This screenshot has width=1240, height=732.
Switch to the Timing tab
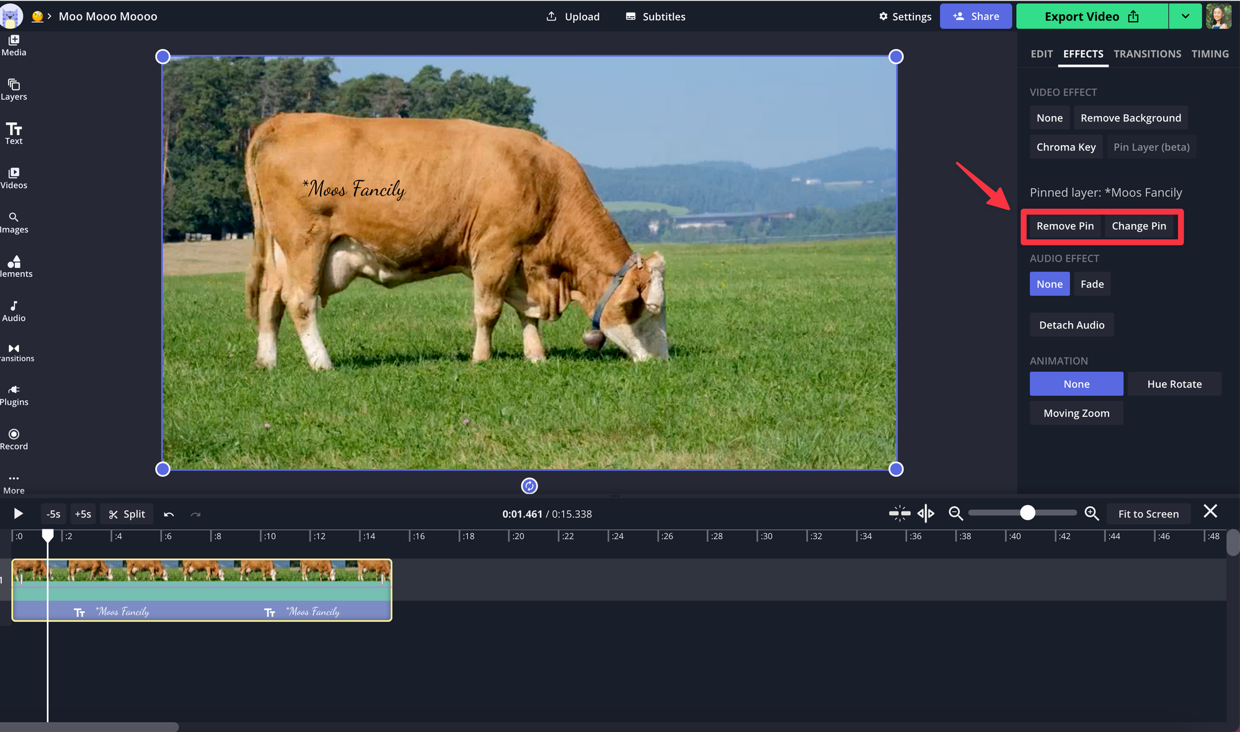(1210, 54)
